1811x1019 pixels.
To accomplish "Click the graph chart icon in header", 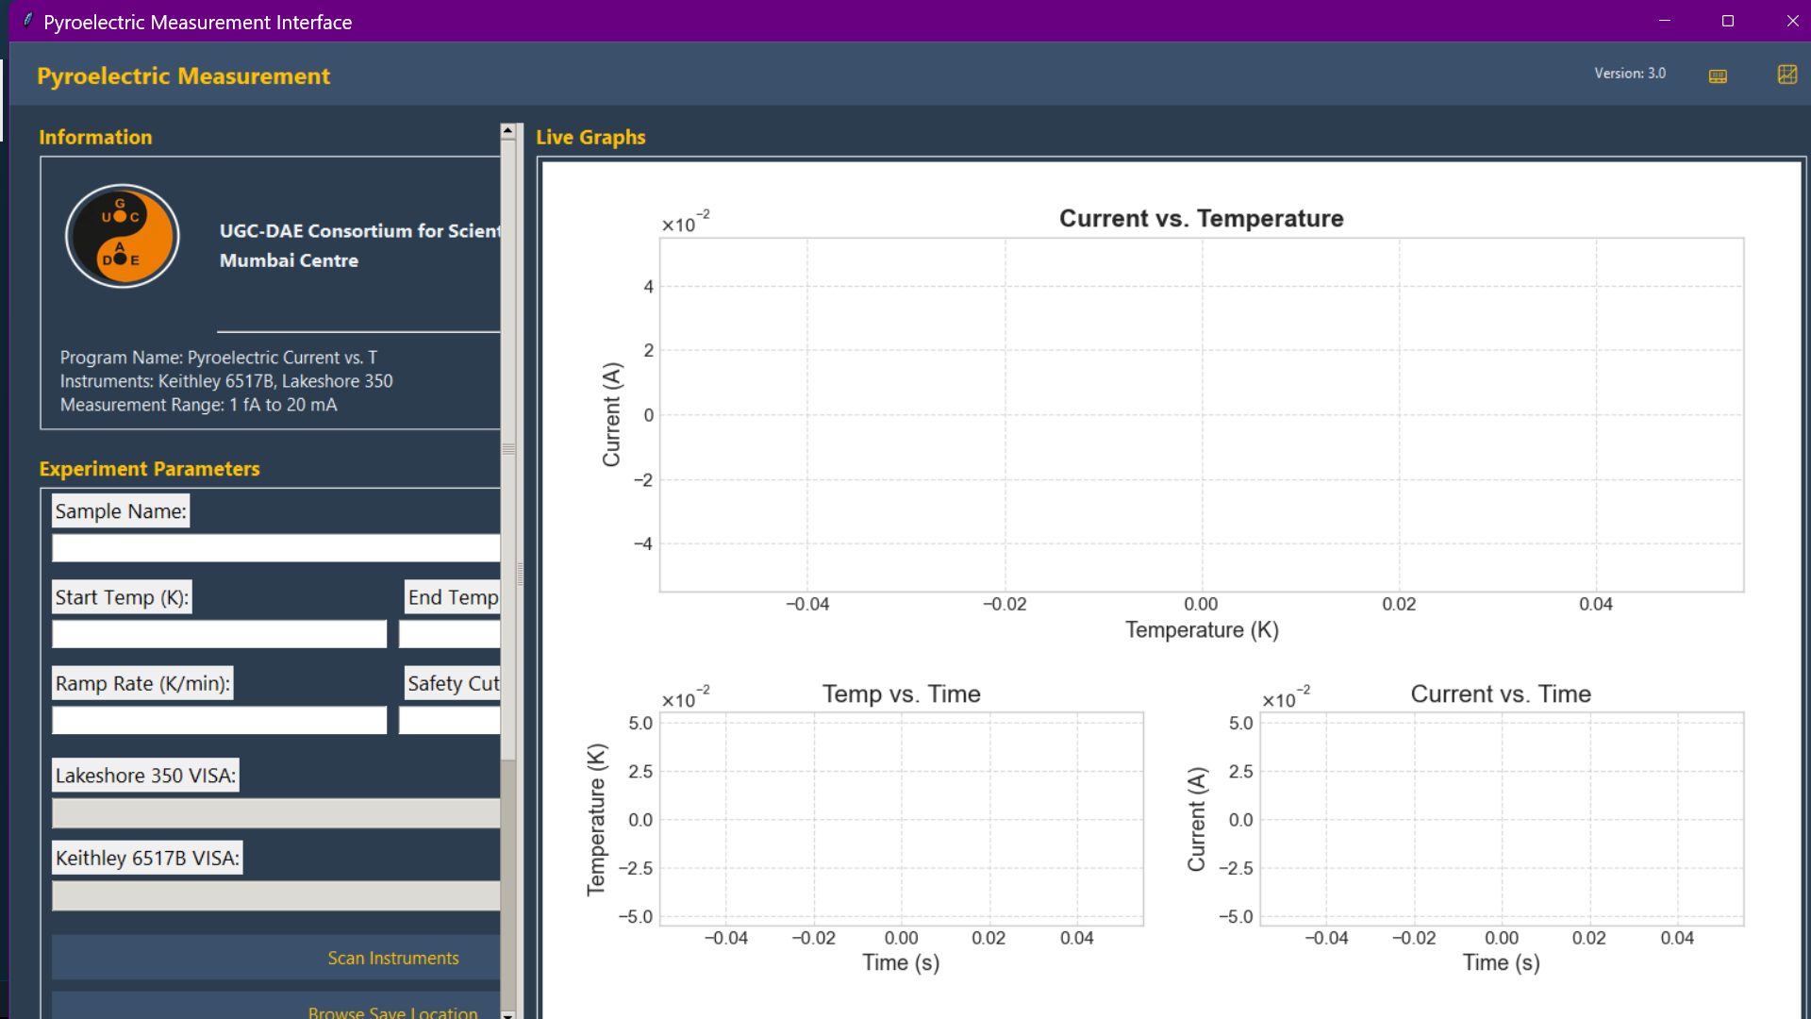I will [x=1786, y=75].
